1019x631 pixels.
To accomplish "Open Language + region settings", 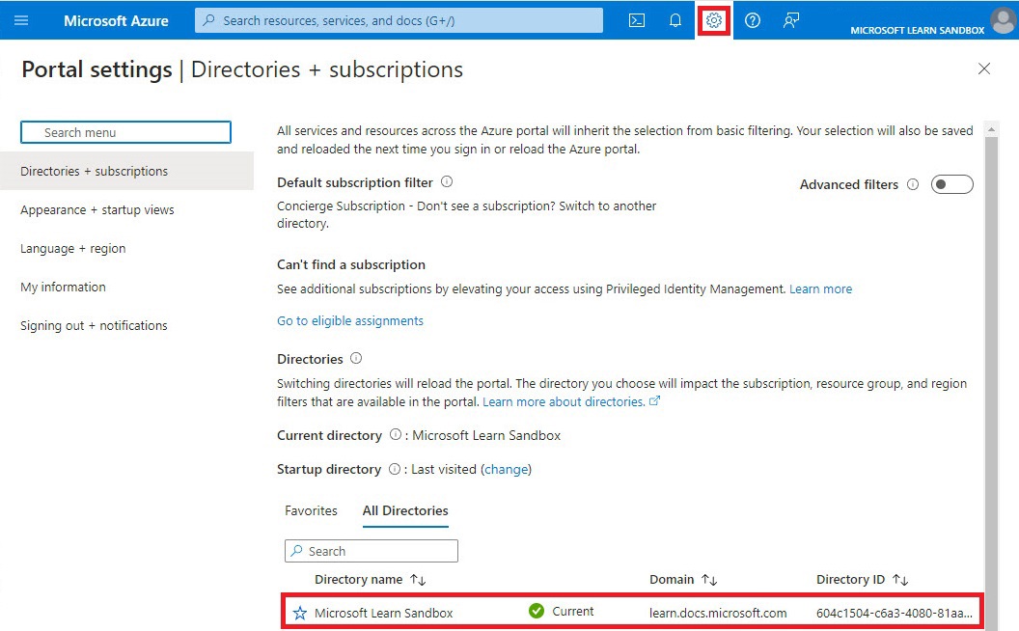I will [72, 248].
